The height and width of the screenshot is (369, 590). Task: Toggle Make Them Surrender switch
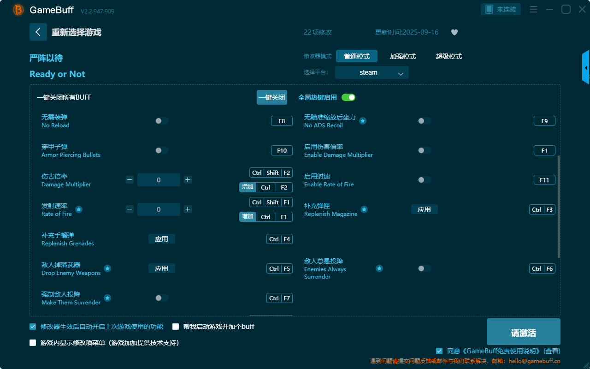pos(162,298)
